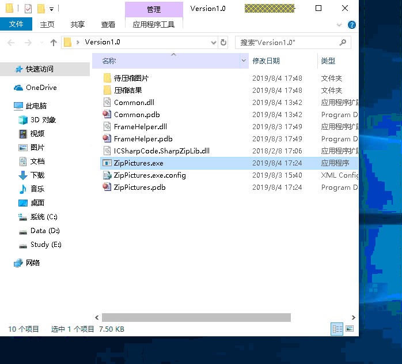Switch to details view layout
402x364 pixels.
tap(337, 329)
